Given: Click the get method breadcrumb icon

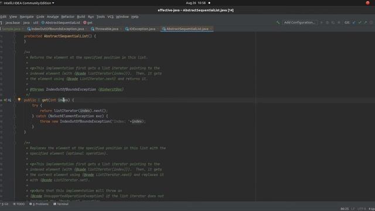Looking at the screenshot, I should pyautogui.click(x=84, y=22).
